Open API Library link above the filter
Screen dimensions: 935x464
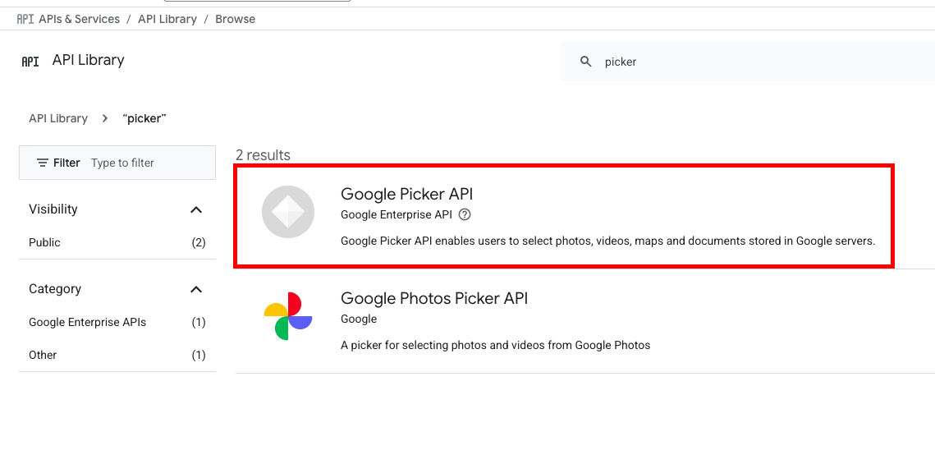coord(57,118)
